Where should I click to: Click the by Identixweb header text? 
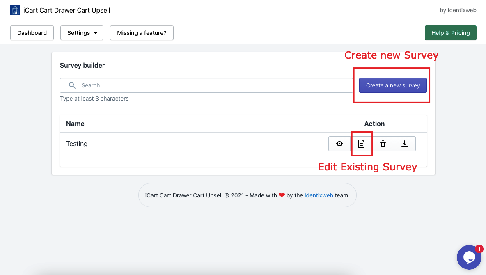point(458,10)
